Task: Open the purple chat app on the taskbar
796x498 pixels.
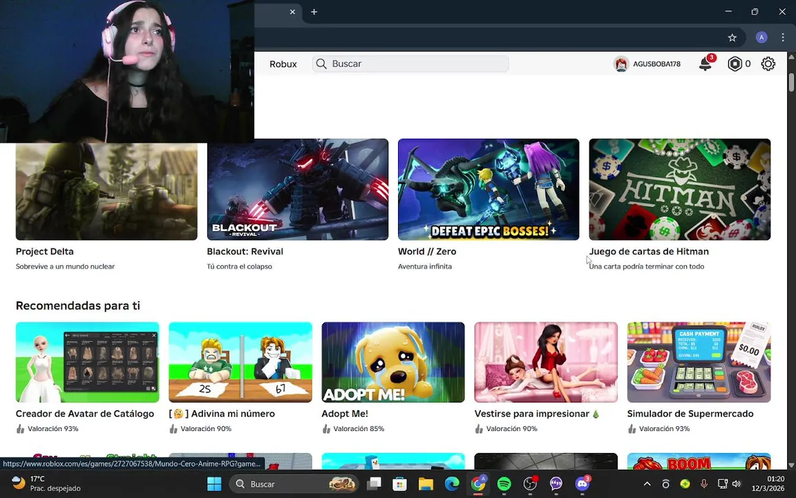Action: point(556,483)
